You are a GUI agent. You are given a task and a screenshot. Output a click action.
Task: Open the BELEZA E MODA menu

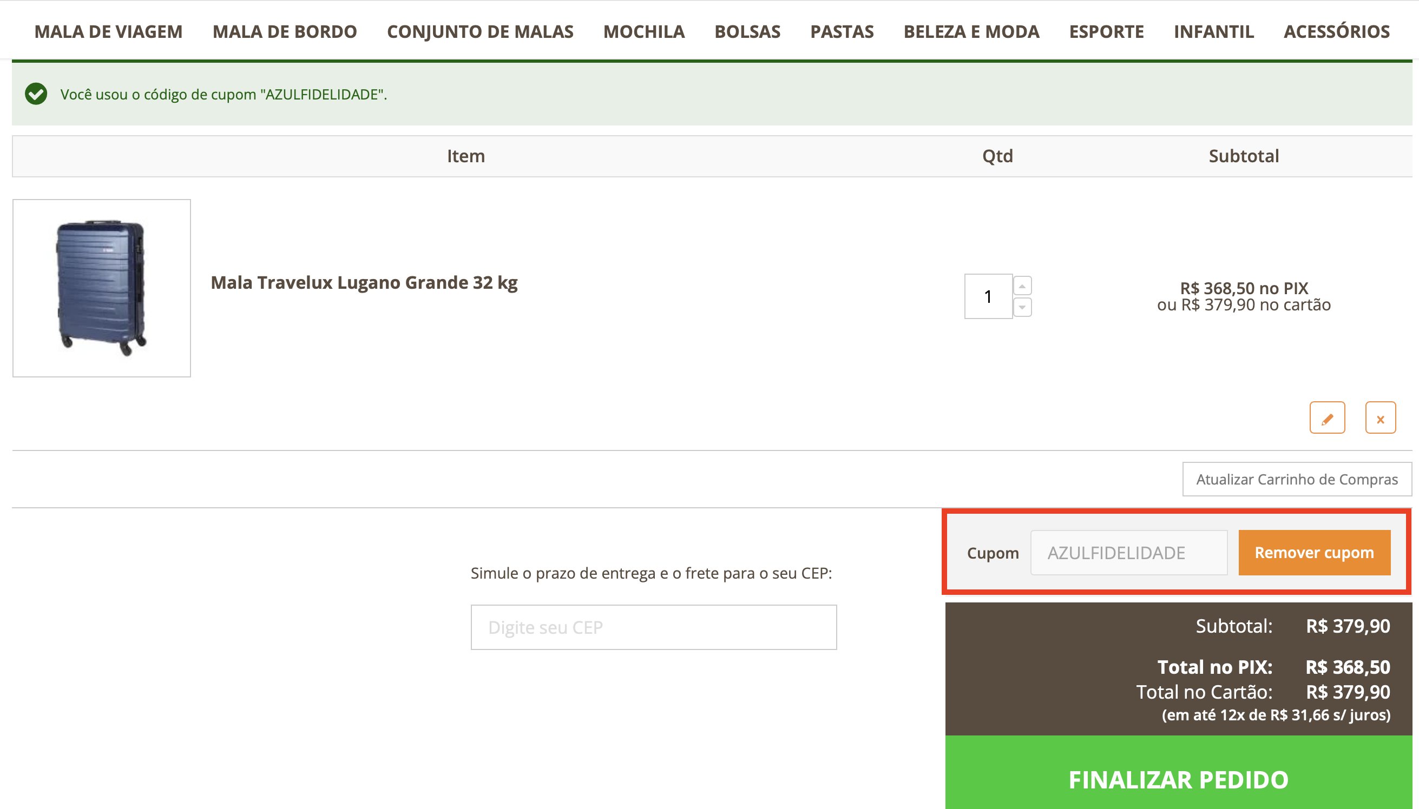pyautogui.click(x=971, y=32)
